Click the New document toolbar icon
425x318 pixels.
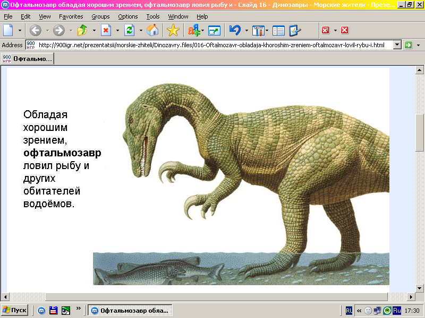click(x=8, y=30)
